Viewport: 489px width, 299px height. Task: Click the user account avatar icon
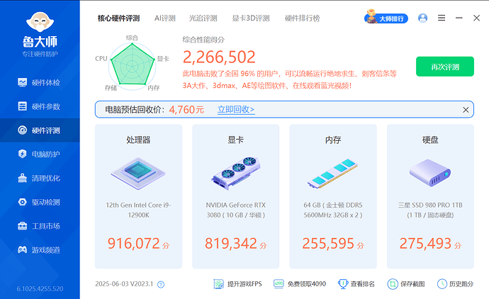click(422, 18)
